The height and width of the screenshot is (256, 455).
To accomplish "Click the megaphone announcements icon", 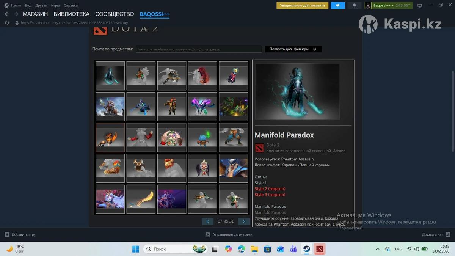I will pos(337,5).
